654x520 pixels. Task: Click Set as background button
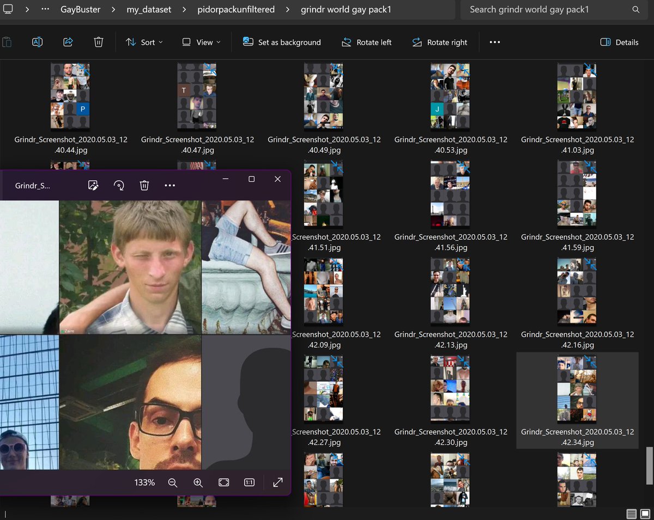tap(282, 42)
